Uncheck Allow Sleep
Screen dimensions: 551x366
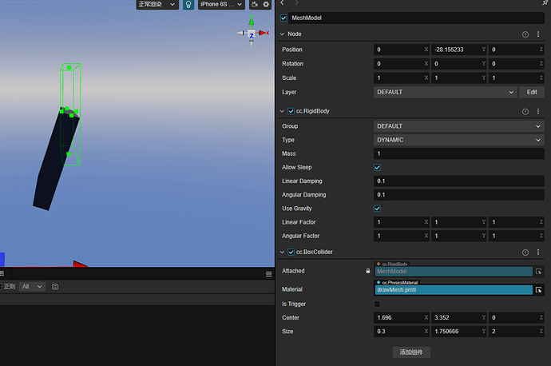coord(377,167)
